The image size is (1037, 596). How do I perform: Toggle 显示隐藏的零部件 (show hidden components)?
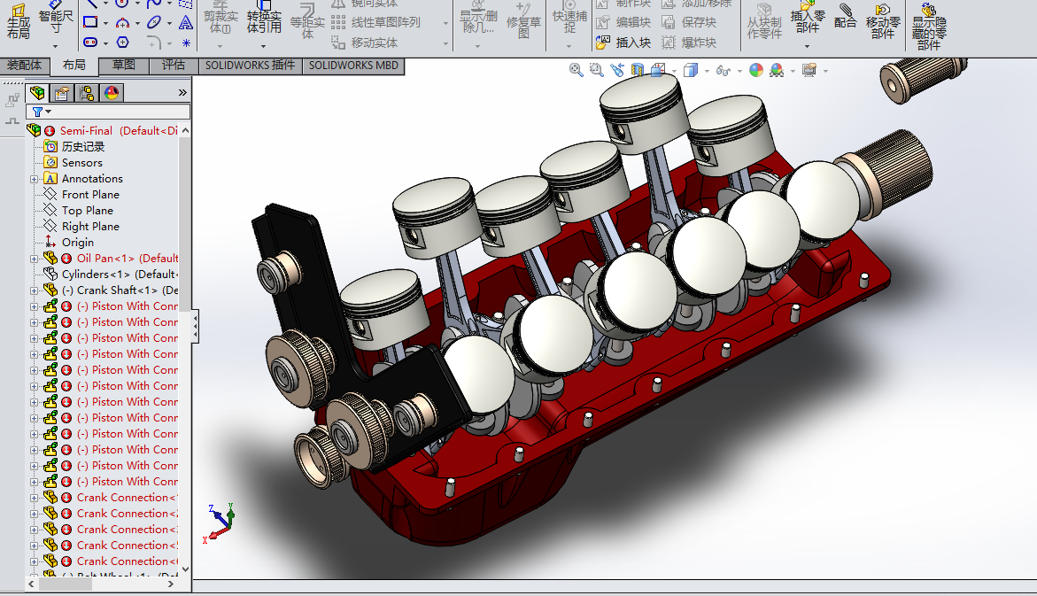pos(929,25)
